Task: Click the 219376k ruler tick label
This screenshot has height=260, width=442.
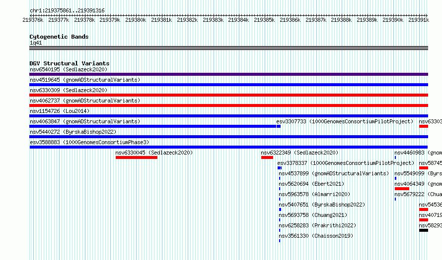Action: (x=33, y=20)
